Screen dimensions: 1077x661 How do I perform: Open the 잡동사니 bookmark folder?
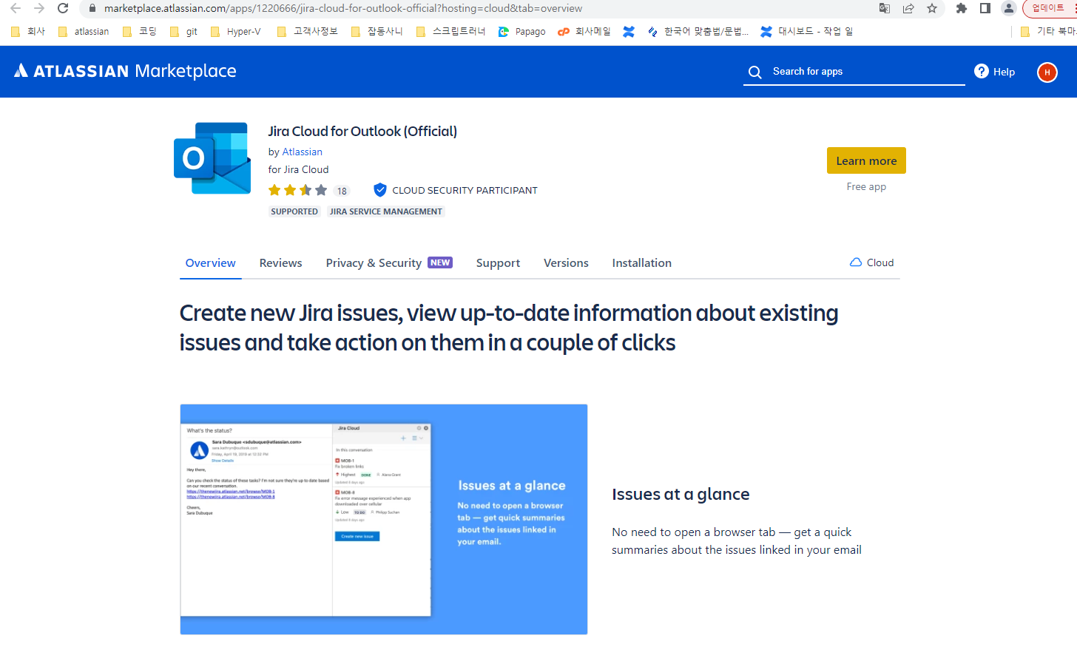click(x=377, y=31)
